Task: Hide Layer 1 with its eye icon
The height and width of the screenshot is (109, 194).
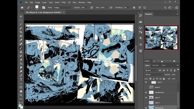Action: point(146,82)
